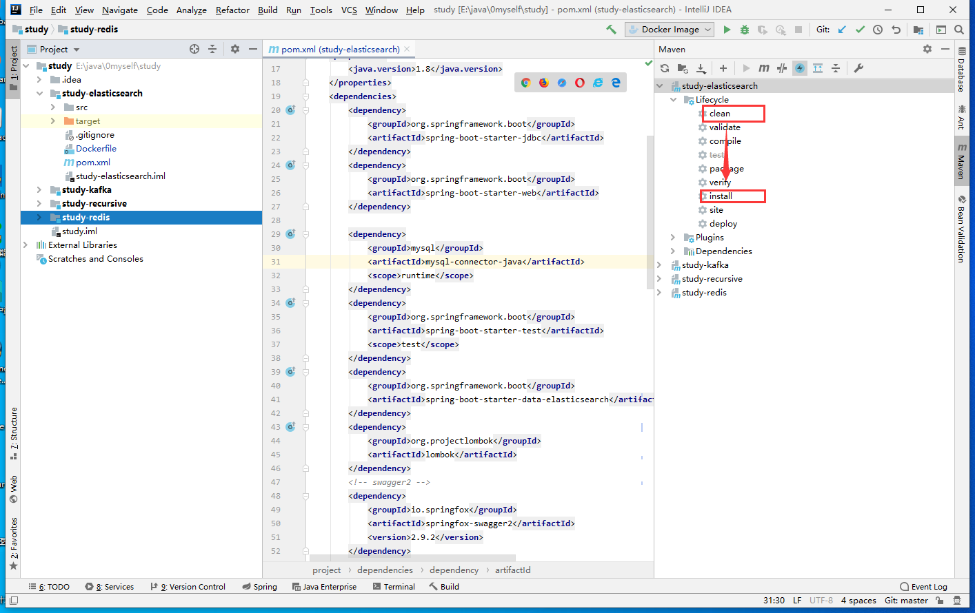
Task: Open the Docker Image run configuration dropdown
Action: coord(670,30)
